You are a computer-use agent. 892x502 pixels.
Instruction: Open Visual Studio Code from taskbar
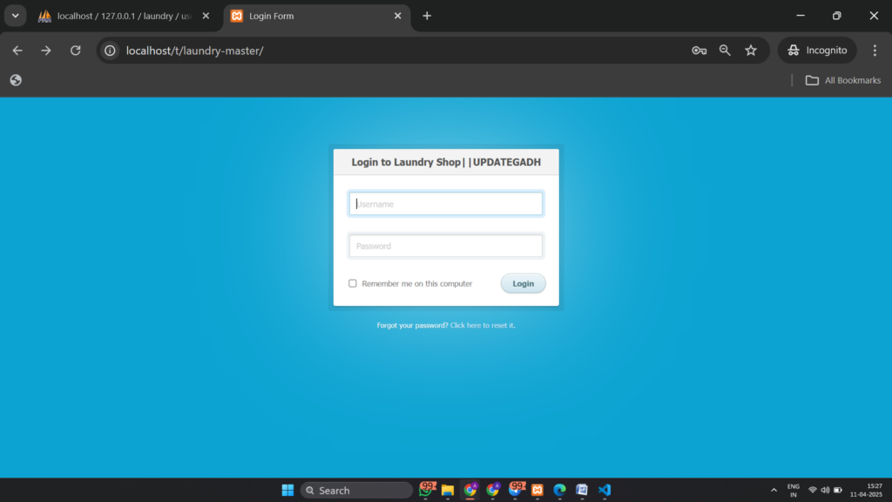click(605, 490)
